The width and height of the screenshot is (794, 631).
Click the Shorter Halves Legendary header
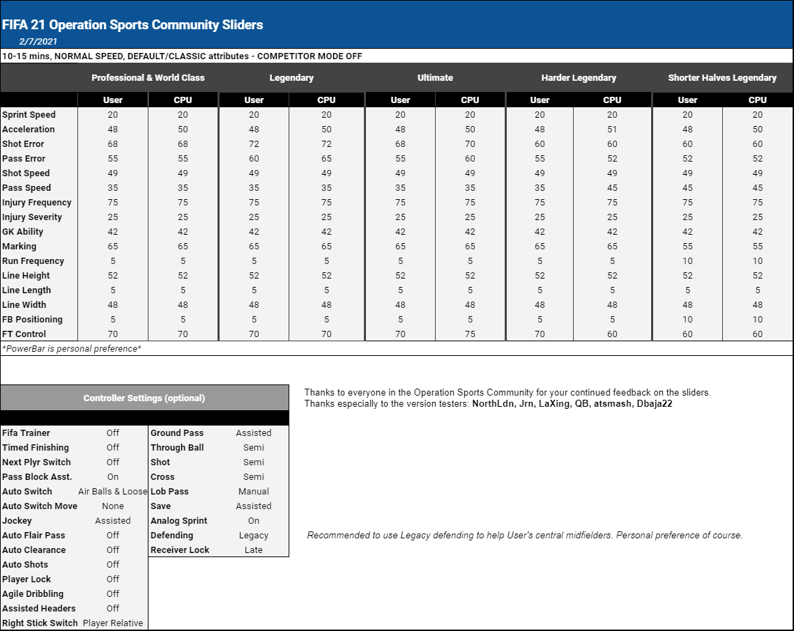(722, 78)
